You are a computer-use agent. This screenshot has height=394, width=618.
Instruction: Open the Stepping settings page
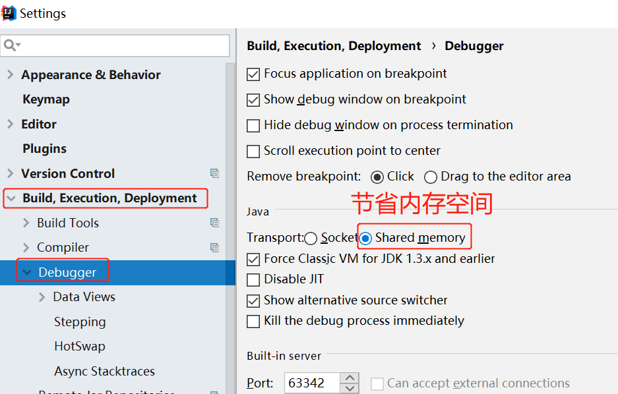pos(80,322)
